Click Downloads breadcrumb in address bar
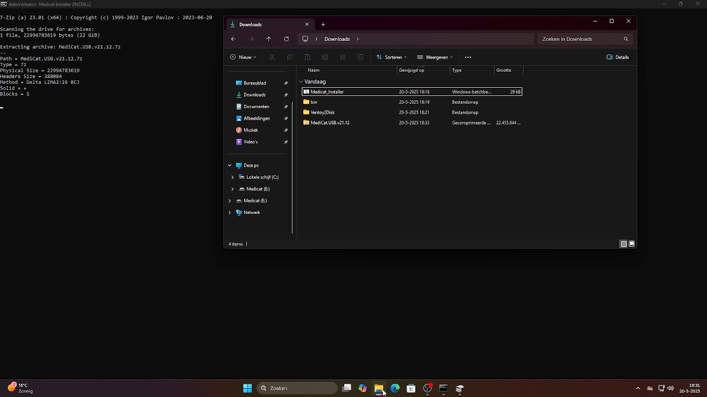Screen dimensions: 707x397 coord(337,39)
